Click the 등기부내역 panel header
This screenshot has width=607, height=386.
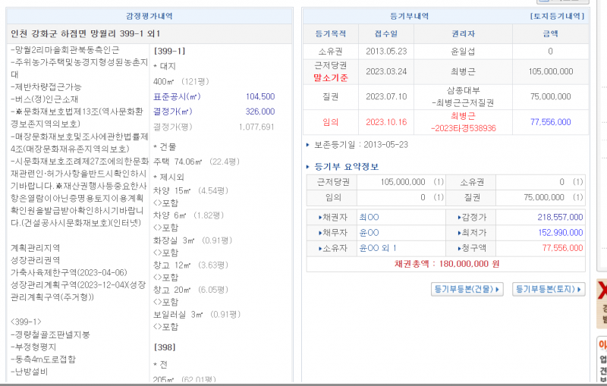click(409, 16)
